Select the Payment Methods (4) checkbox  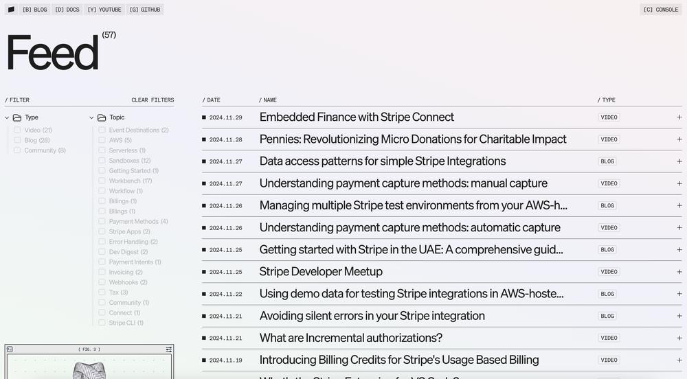click(102, 222)
